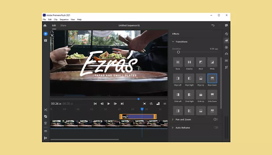
Task: Select the video clip on the main track
Action: pyautogui.click(x=109, y=124)
